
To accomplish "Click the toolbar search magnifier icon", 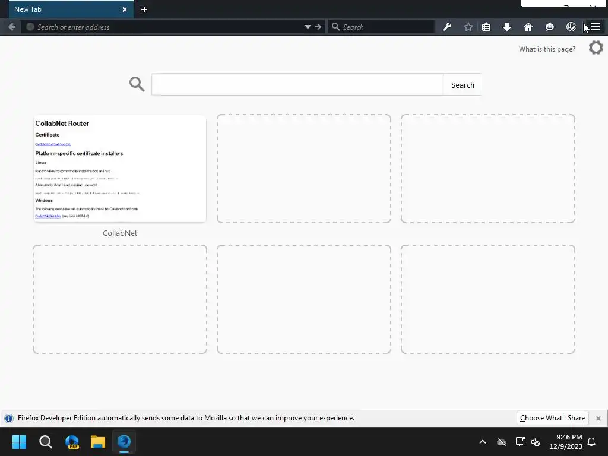I will [x=336, y=27].
